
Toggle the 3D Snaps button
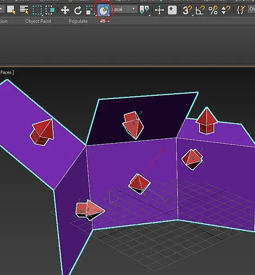(187, 10)
